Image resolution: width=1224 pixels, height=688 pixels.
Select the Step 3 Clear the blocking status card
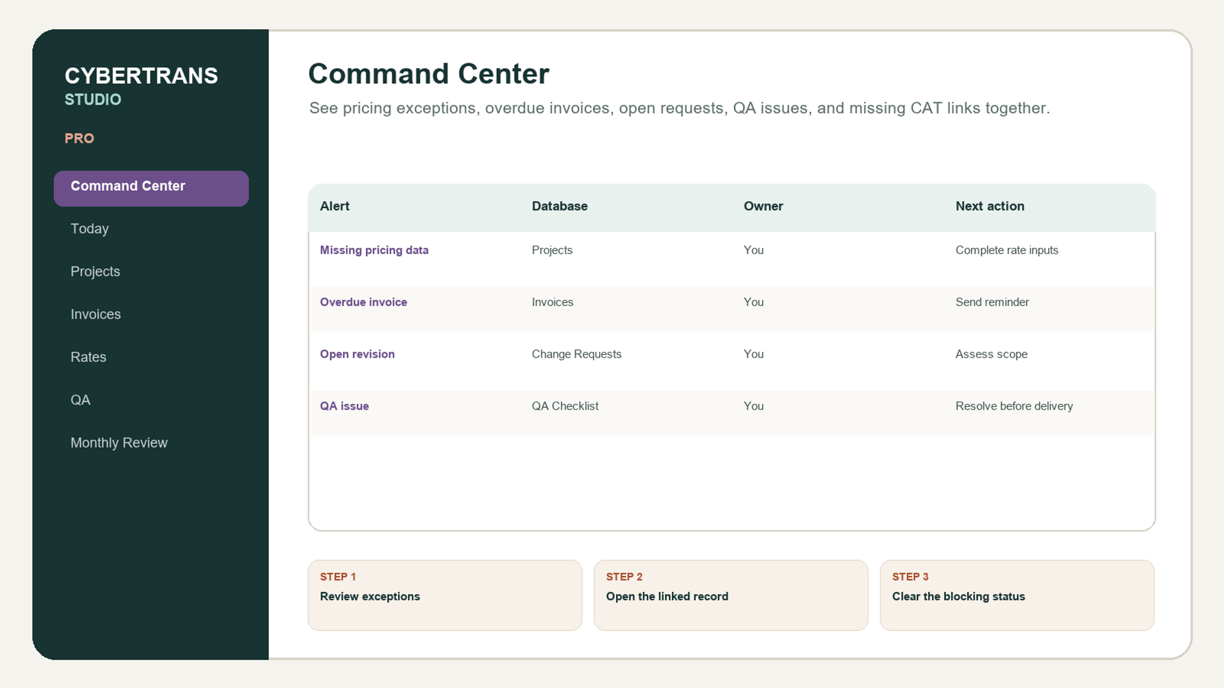(x=1017, y=595)
